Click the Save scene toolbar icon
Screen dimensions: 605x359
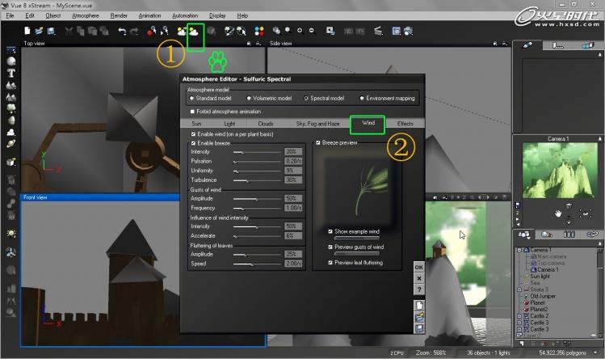pos(50,32)
